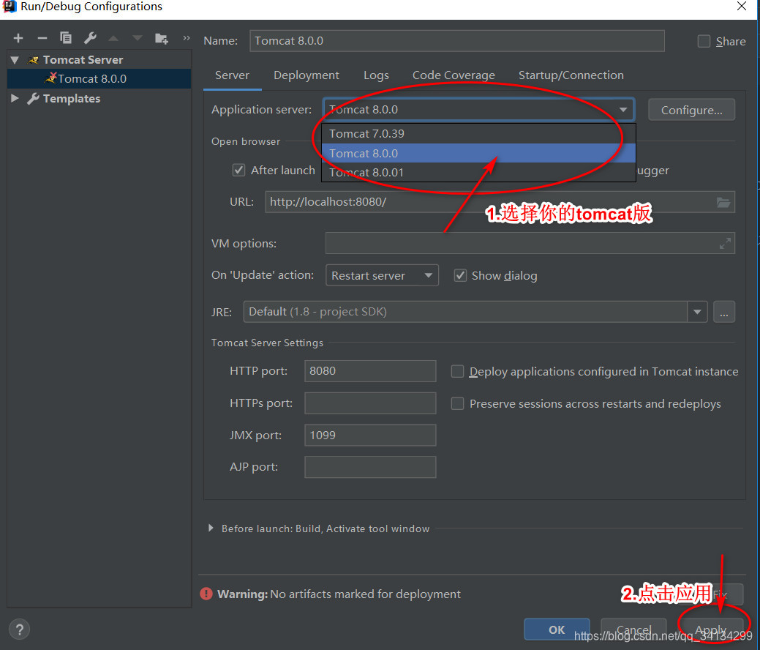The image size is (760, 650).
Task: Copy the selected configuration
Action: [x=65, y=38]
